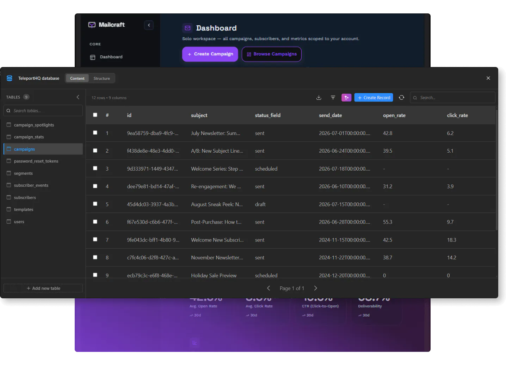Click the Create Record button
Image resolution: width=506 pixels, height=366 pixels.
coord(374,98)
